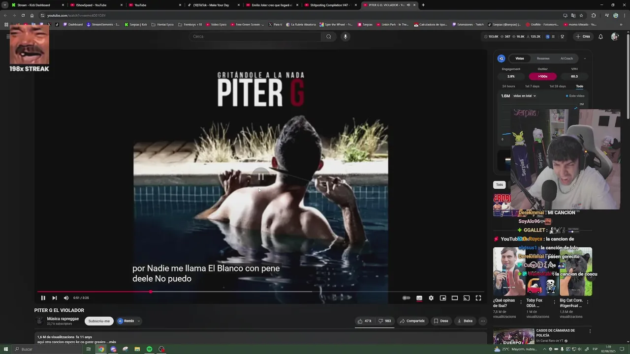Open options for 'CASOS DE CÁMARAS DE POLICÍA'
The image size is (630, 354).
pyautogui.click(x=590, y=331)
